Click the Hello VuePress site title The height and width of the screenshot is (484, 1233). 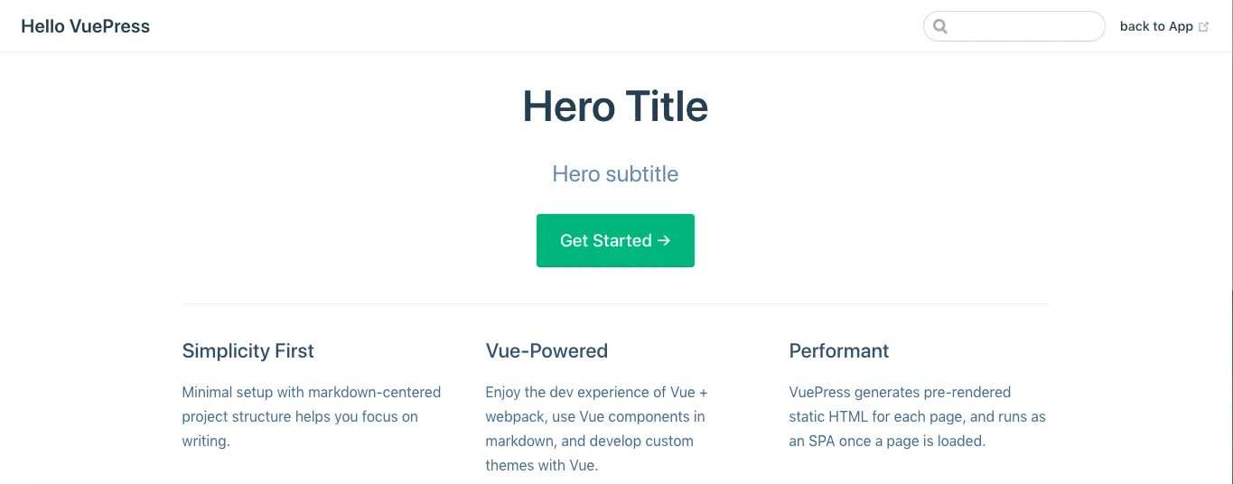click(x=86, y=26)
